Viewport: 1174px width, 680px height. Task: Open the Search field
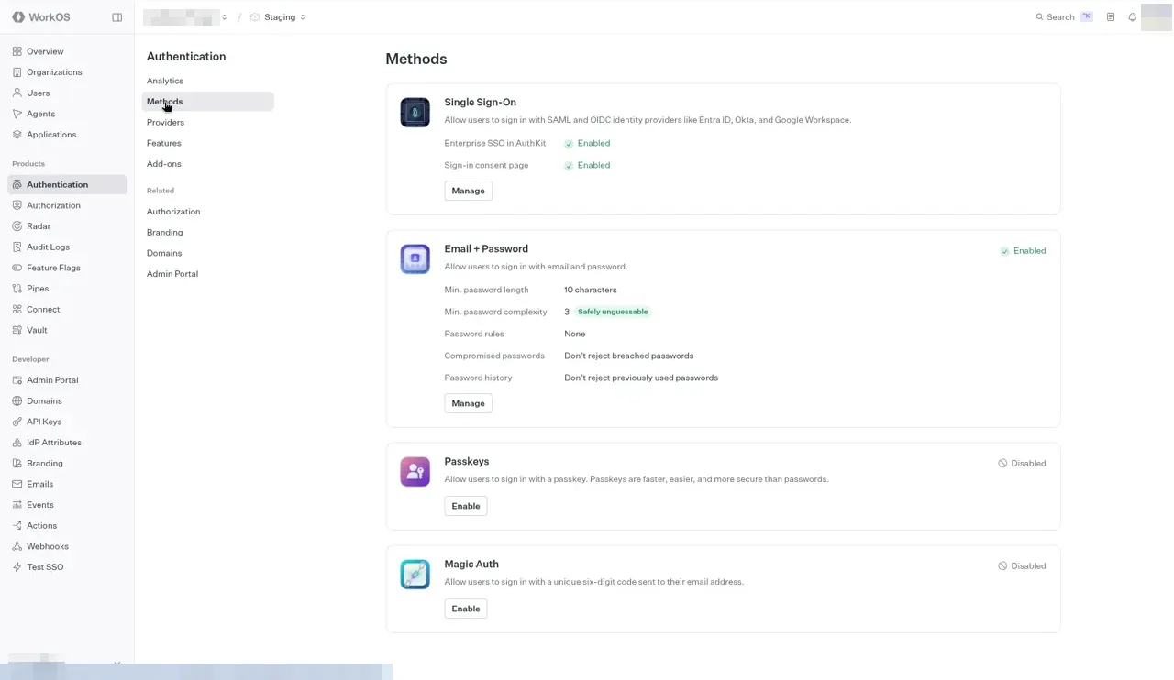[x=1064, y=17]
